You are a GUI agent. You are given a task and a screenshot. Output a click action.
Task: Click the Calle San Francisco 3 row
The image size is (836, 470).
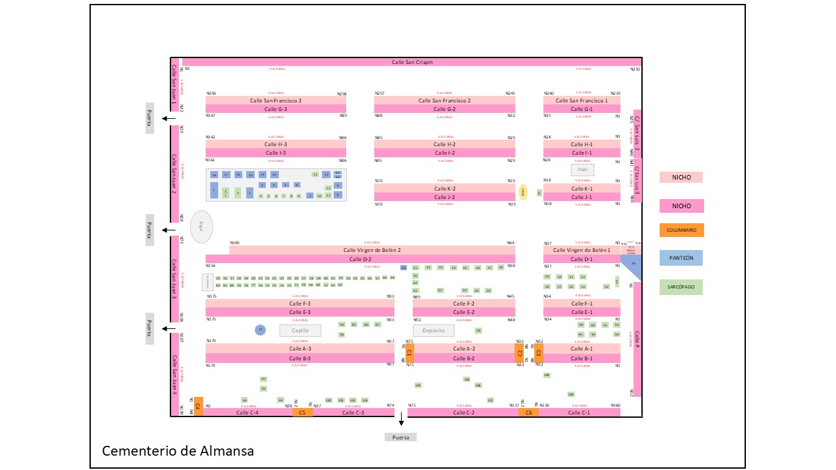pos(276,101)
